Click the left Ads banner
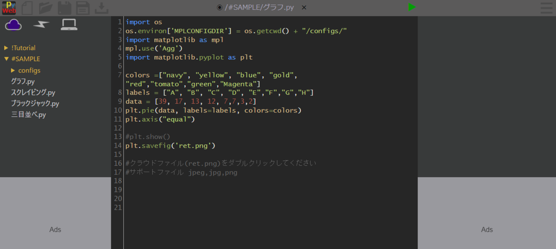 point(55,213)
